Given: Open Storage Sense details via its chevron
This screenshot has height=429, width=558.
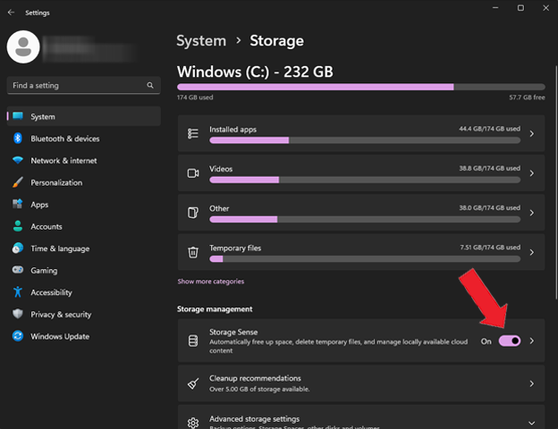Looking at the screenshot, I should point(532,341).
